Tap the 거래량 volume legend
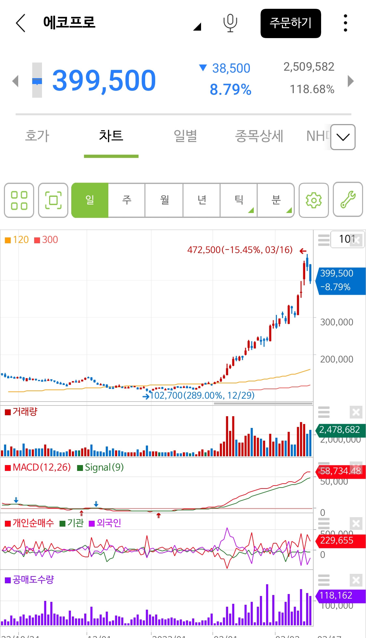366x638 pixels. pos(21,412)
